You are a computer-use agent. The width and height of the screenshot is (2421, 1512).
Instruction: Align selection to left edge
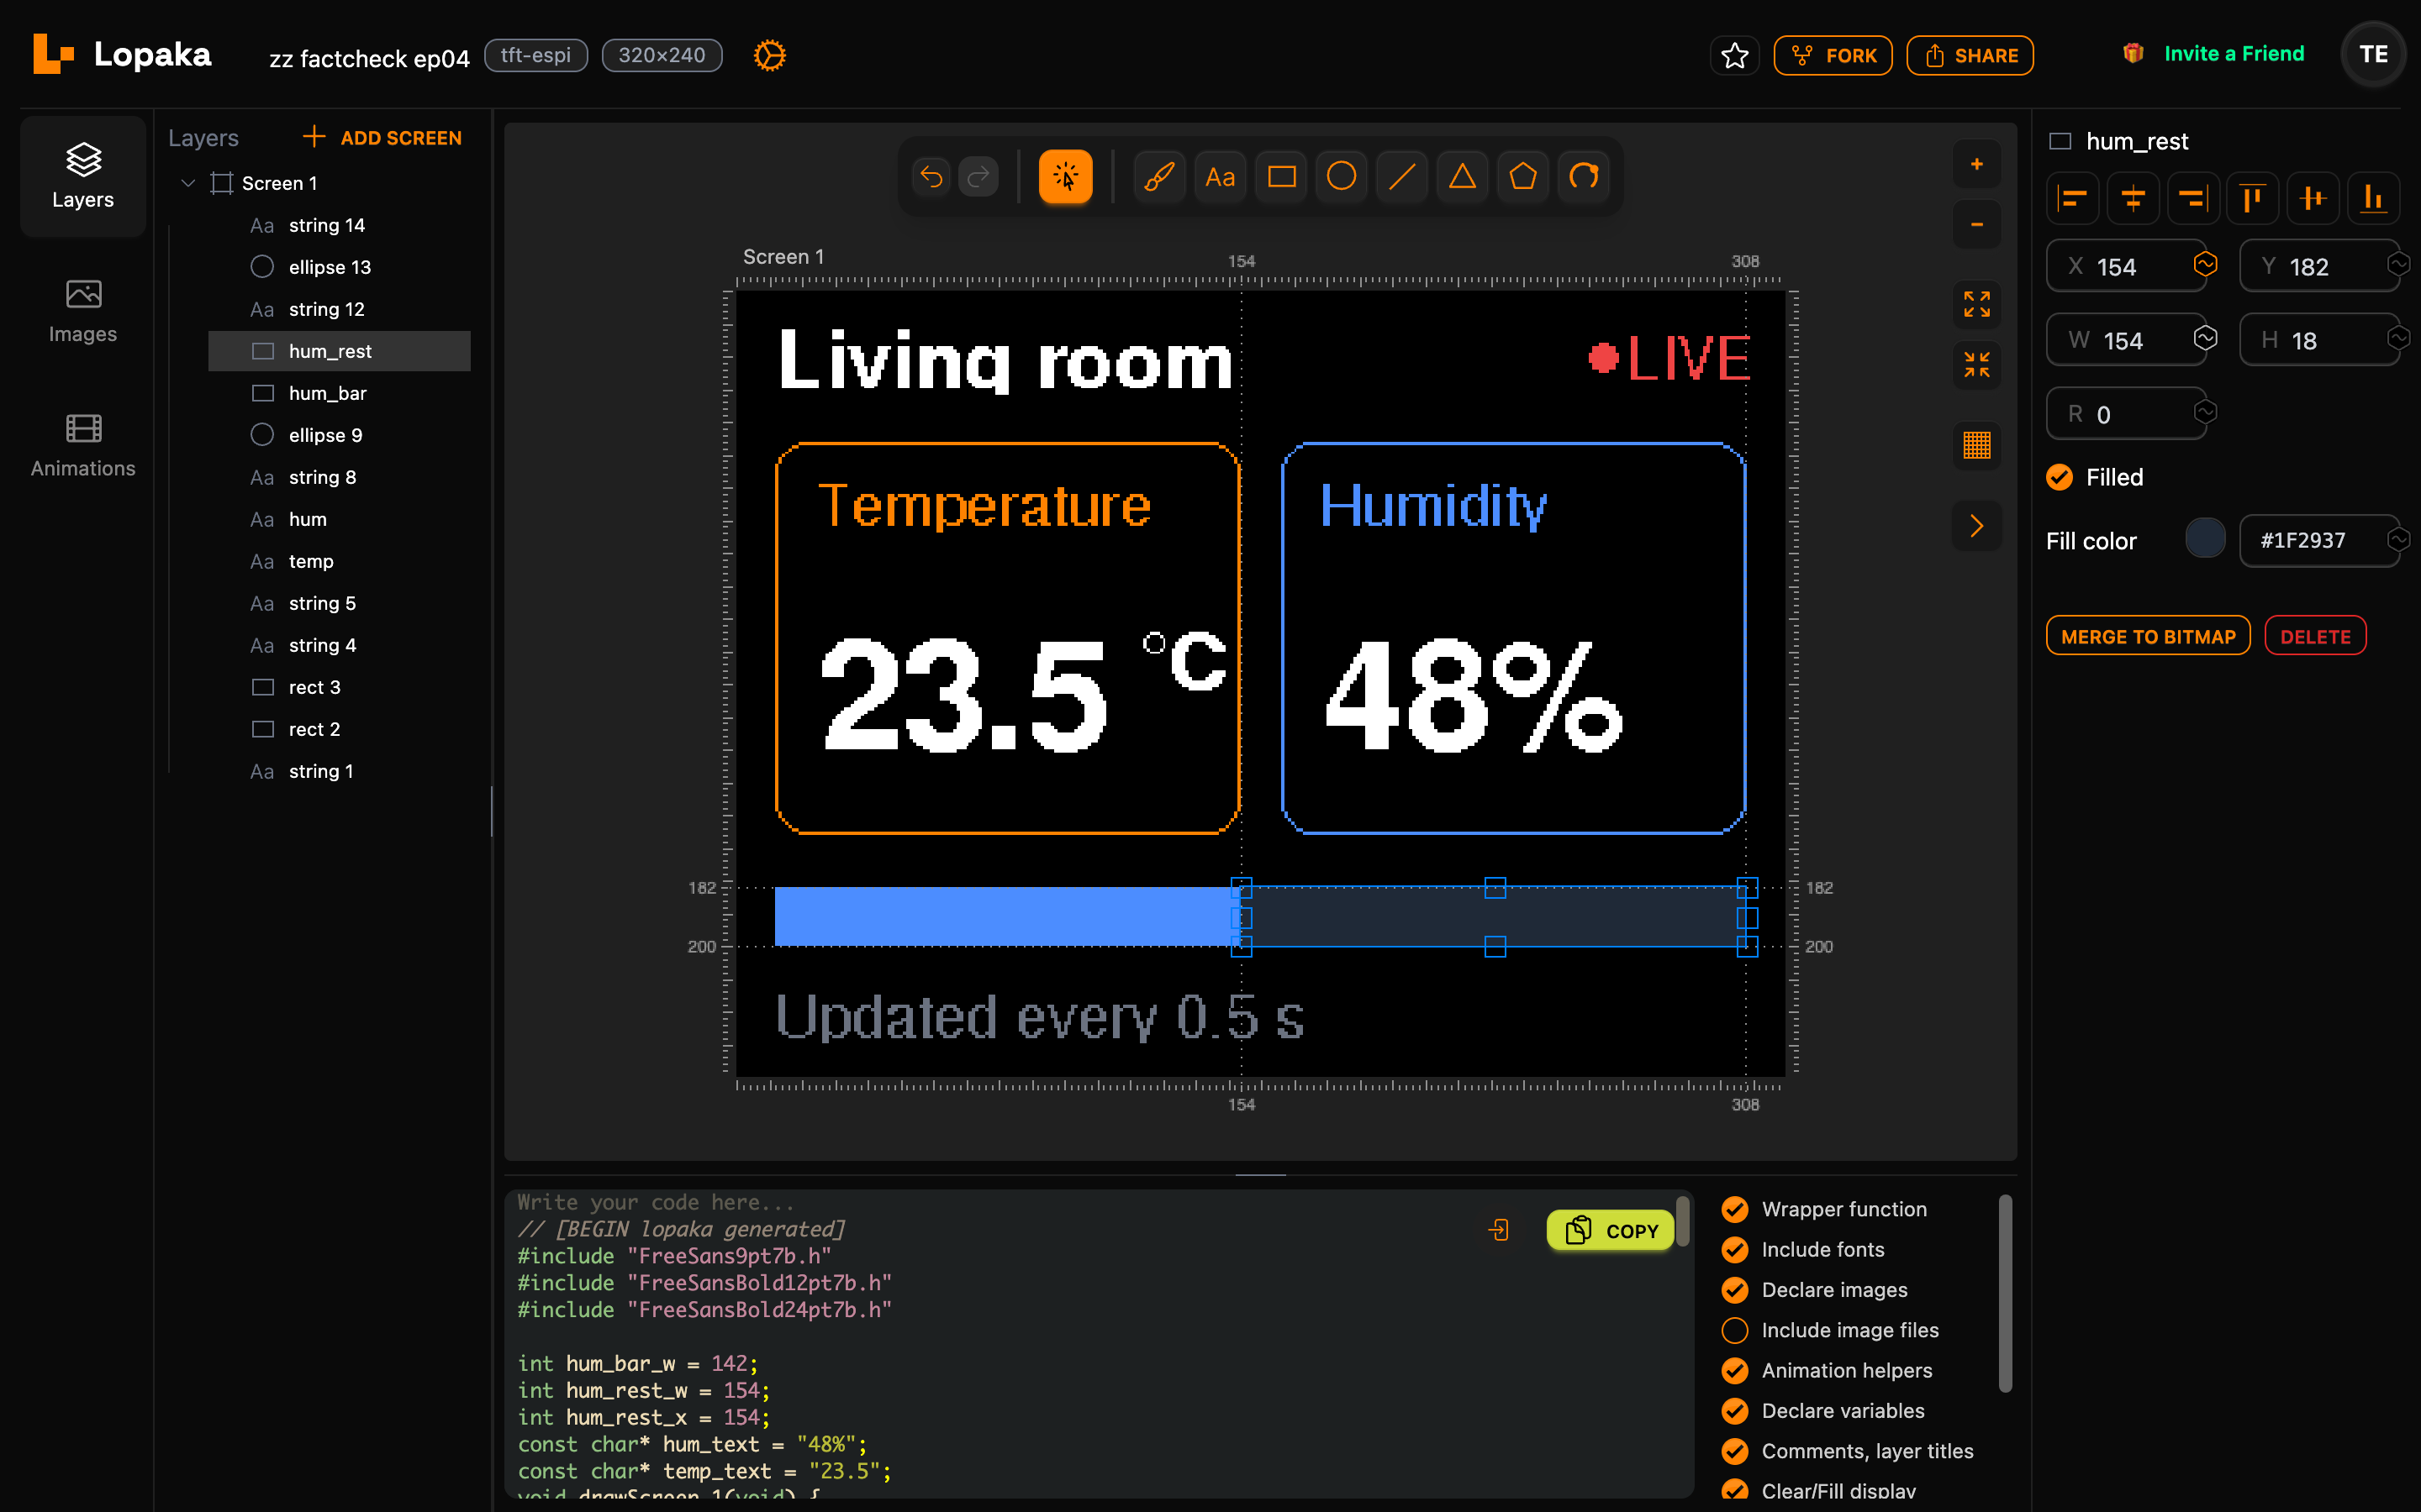point(2073,198)
